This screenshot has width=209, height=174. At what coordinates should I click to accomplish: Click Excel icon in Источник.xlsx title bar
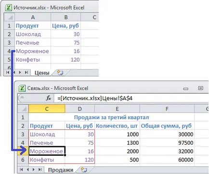pos(8,8)
